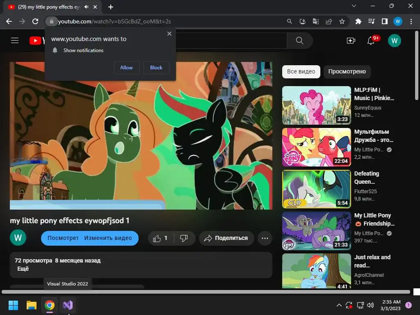Viewport: 420px width, 315px height.
Task: Open the Мультфильм Дружба video thumbnail
Action: [317, 147]
